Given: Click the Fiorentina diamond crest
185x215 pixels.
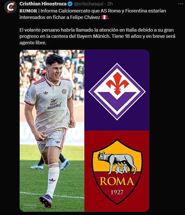Looking at the screenshot, I should coord(117,91).
